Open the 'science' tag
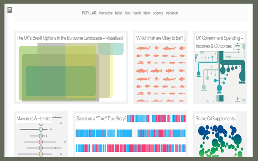The height and width of the screenshot is (161, 258). 158,13
